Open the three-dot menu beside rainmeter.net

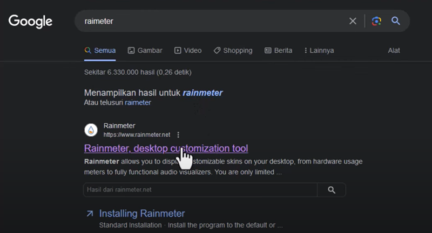178,135
